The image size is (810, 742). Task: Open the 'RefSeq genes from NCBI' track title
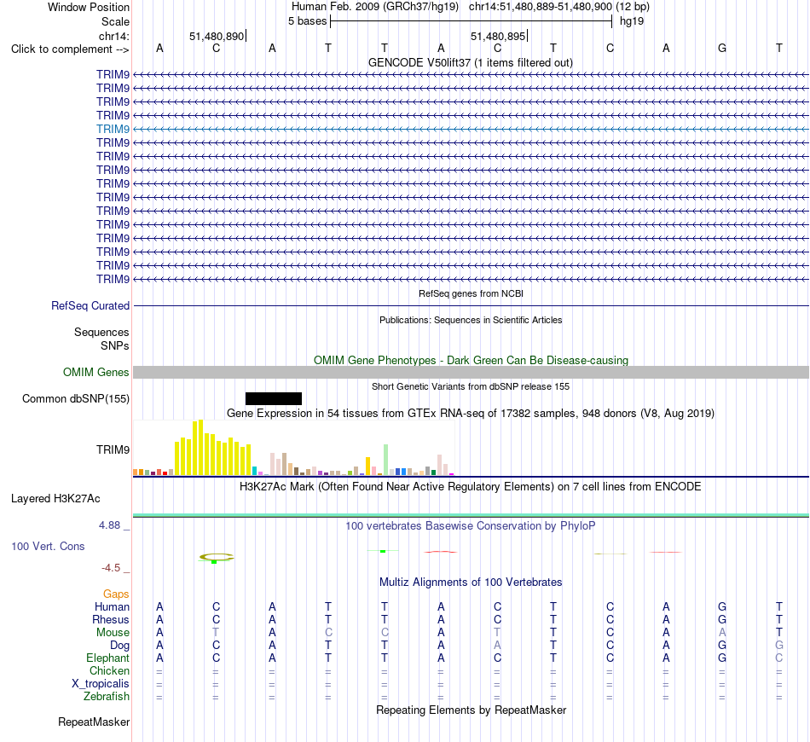(x=471, y=293)
